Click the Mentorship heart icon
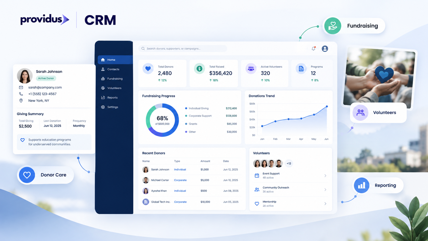 pos(257,204)
